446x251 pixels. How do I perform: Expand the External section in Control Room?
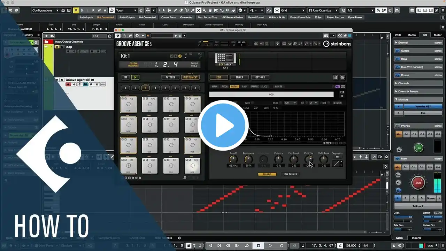tap(396, 43)
